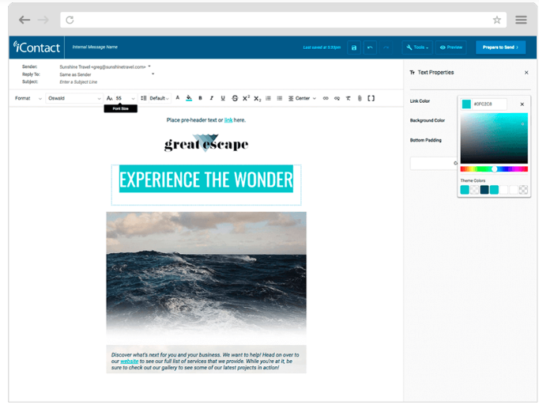Redo the last change

386,47
